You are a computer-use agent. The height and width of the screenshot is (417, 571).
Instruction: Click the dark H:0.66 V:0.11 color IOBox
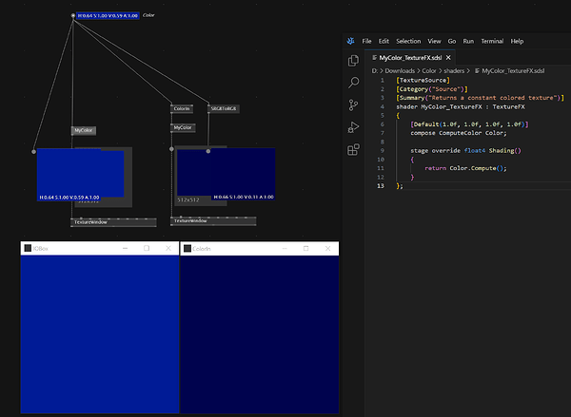243,174
